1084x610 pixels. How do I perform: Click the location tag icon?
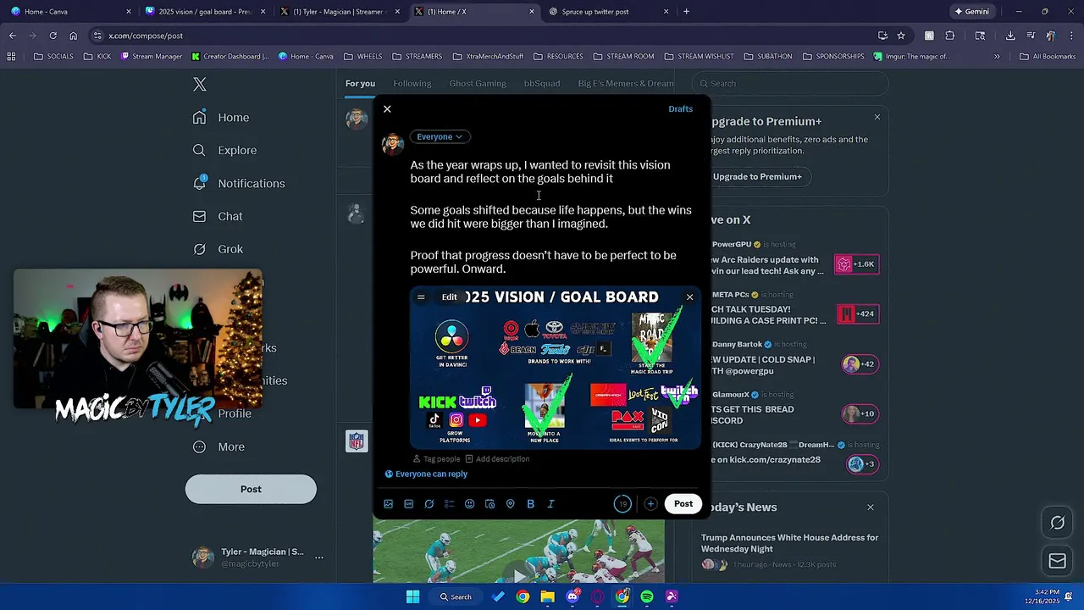(x=511, y=504)
